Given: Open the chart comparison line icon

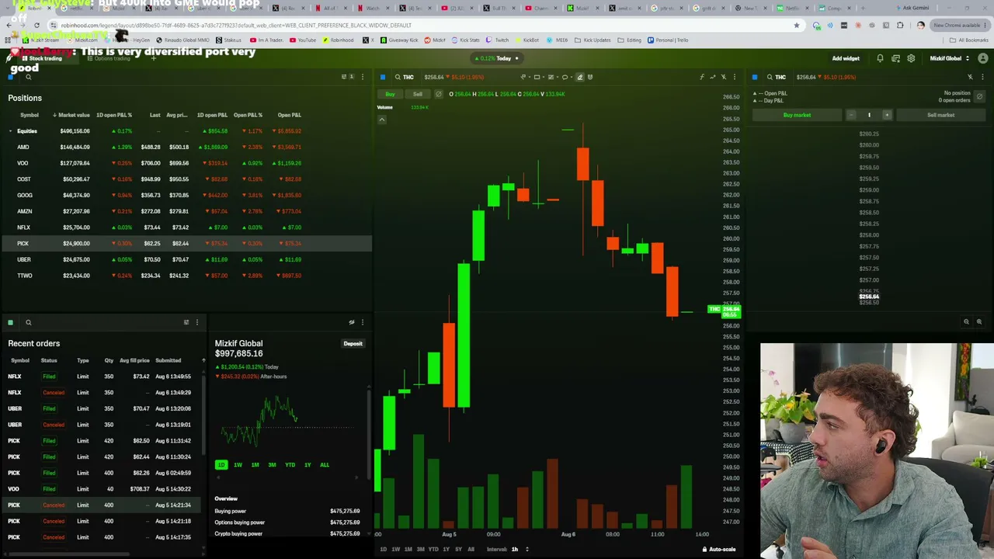Looking at the screenshot, I should [713, 77].
